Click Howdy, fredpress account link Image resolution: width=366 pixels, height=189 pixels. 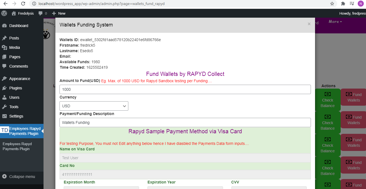pyautogui.click(x=353, y=13)
